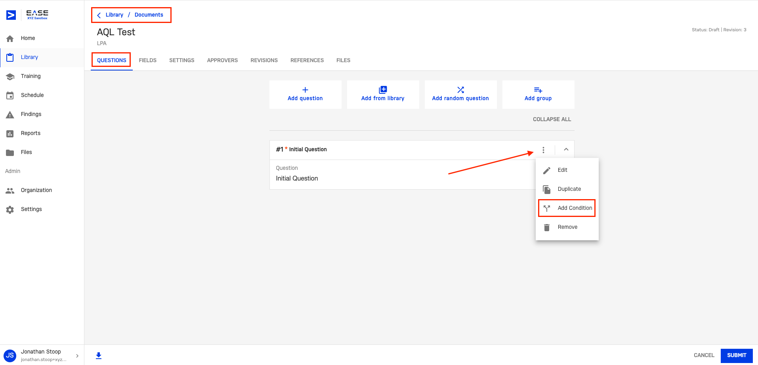Click the Add question button label
Image resolution: width=758 pixels, height=365 pixels.
pyautogui.click(x=305, y=99)
